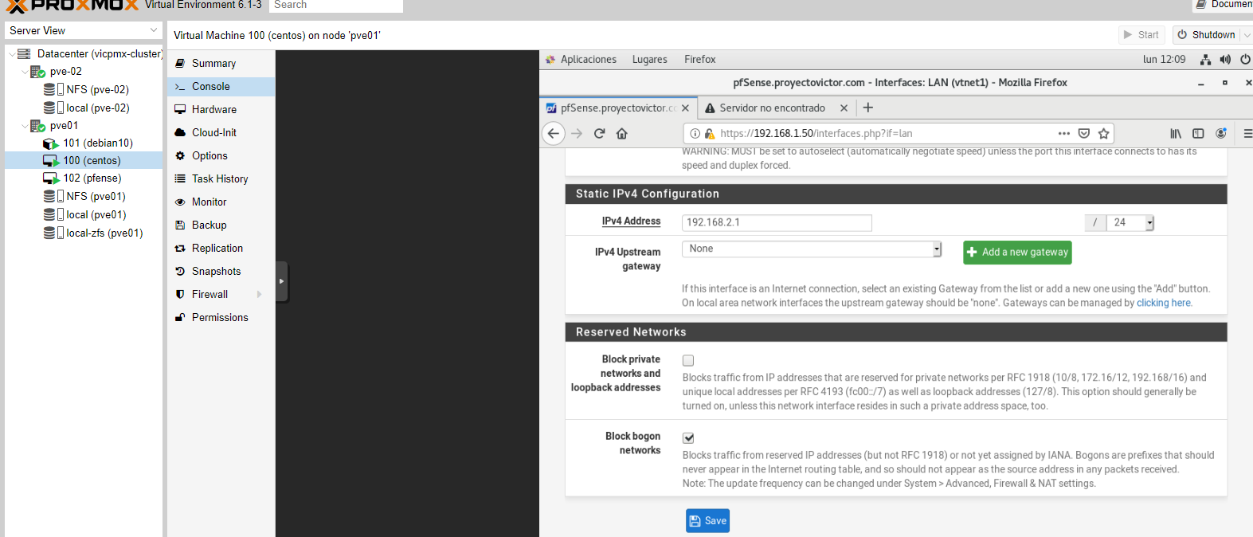Image resolution: width=1253 pixels, height=537 pixels.
Task: Collapse the pve01 node
Action: coord(25,125)
